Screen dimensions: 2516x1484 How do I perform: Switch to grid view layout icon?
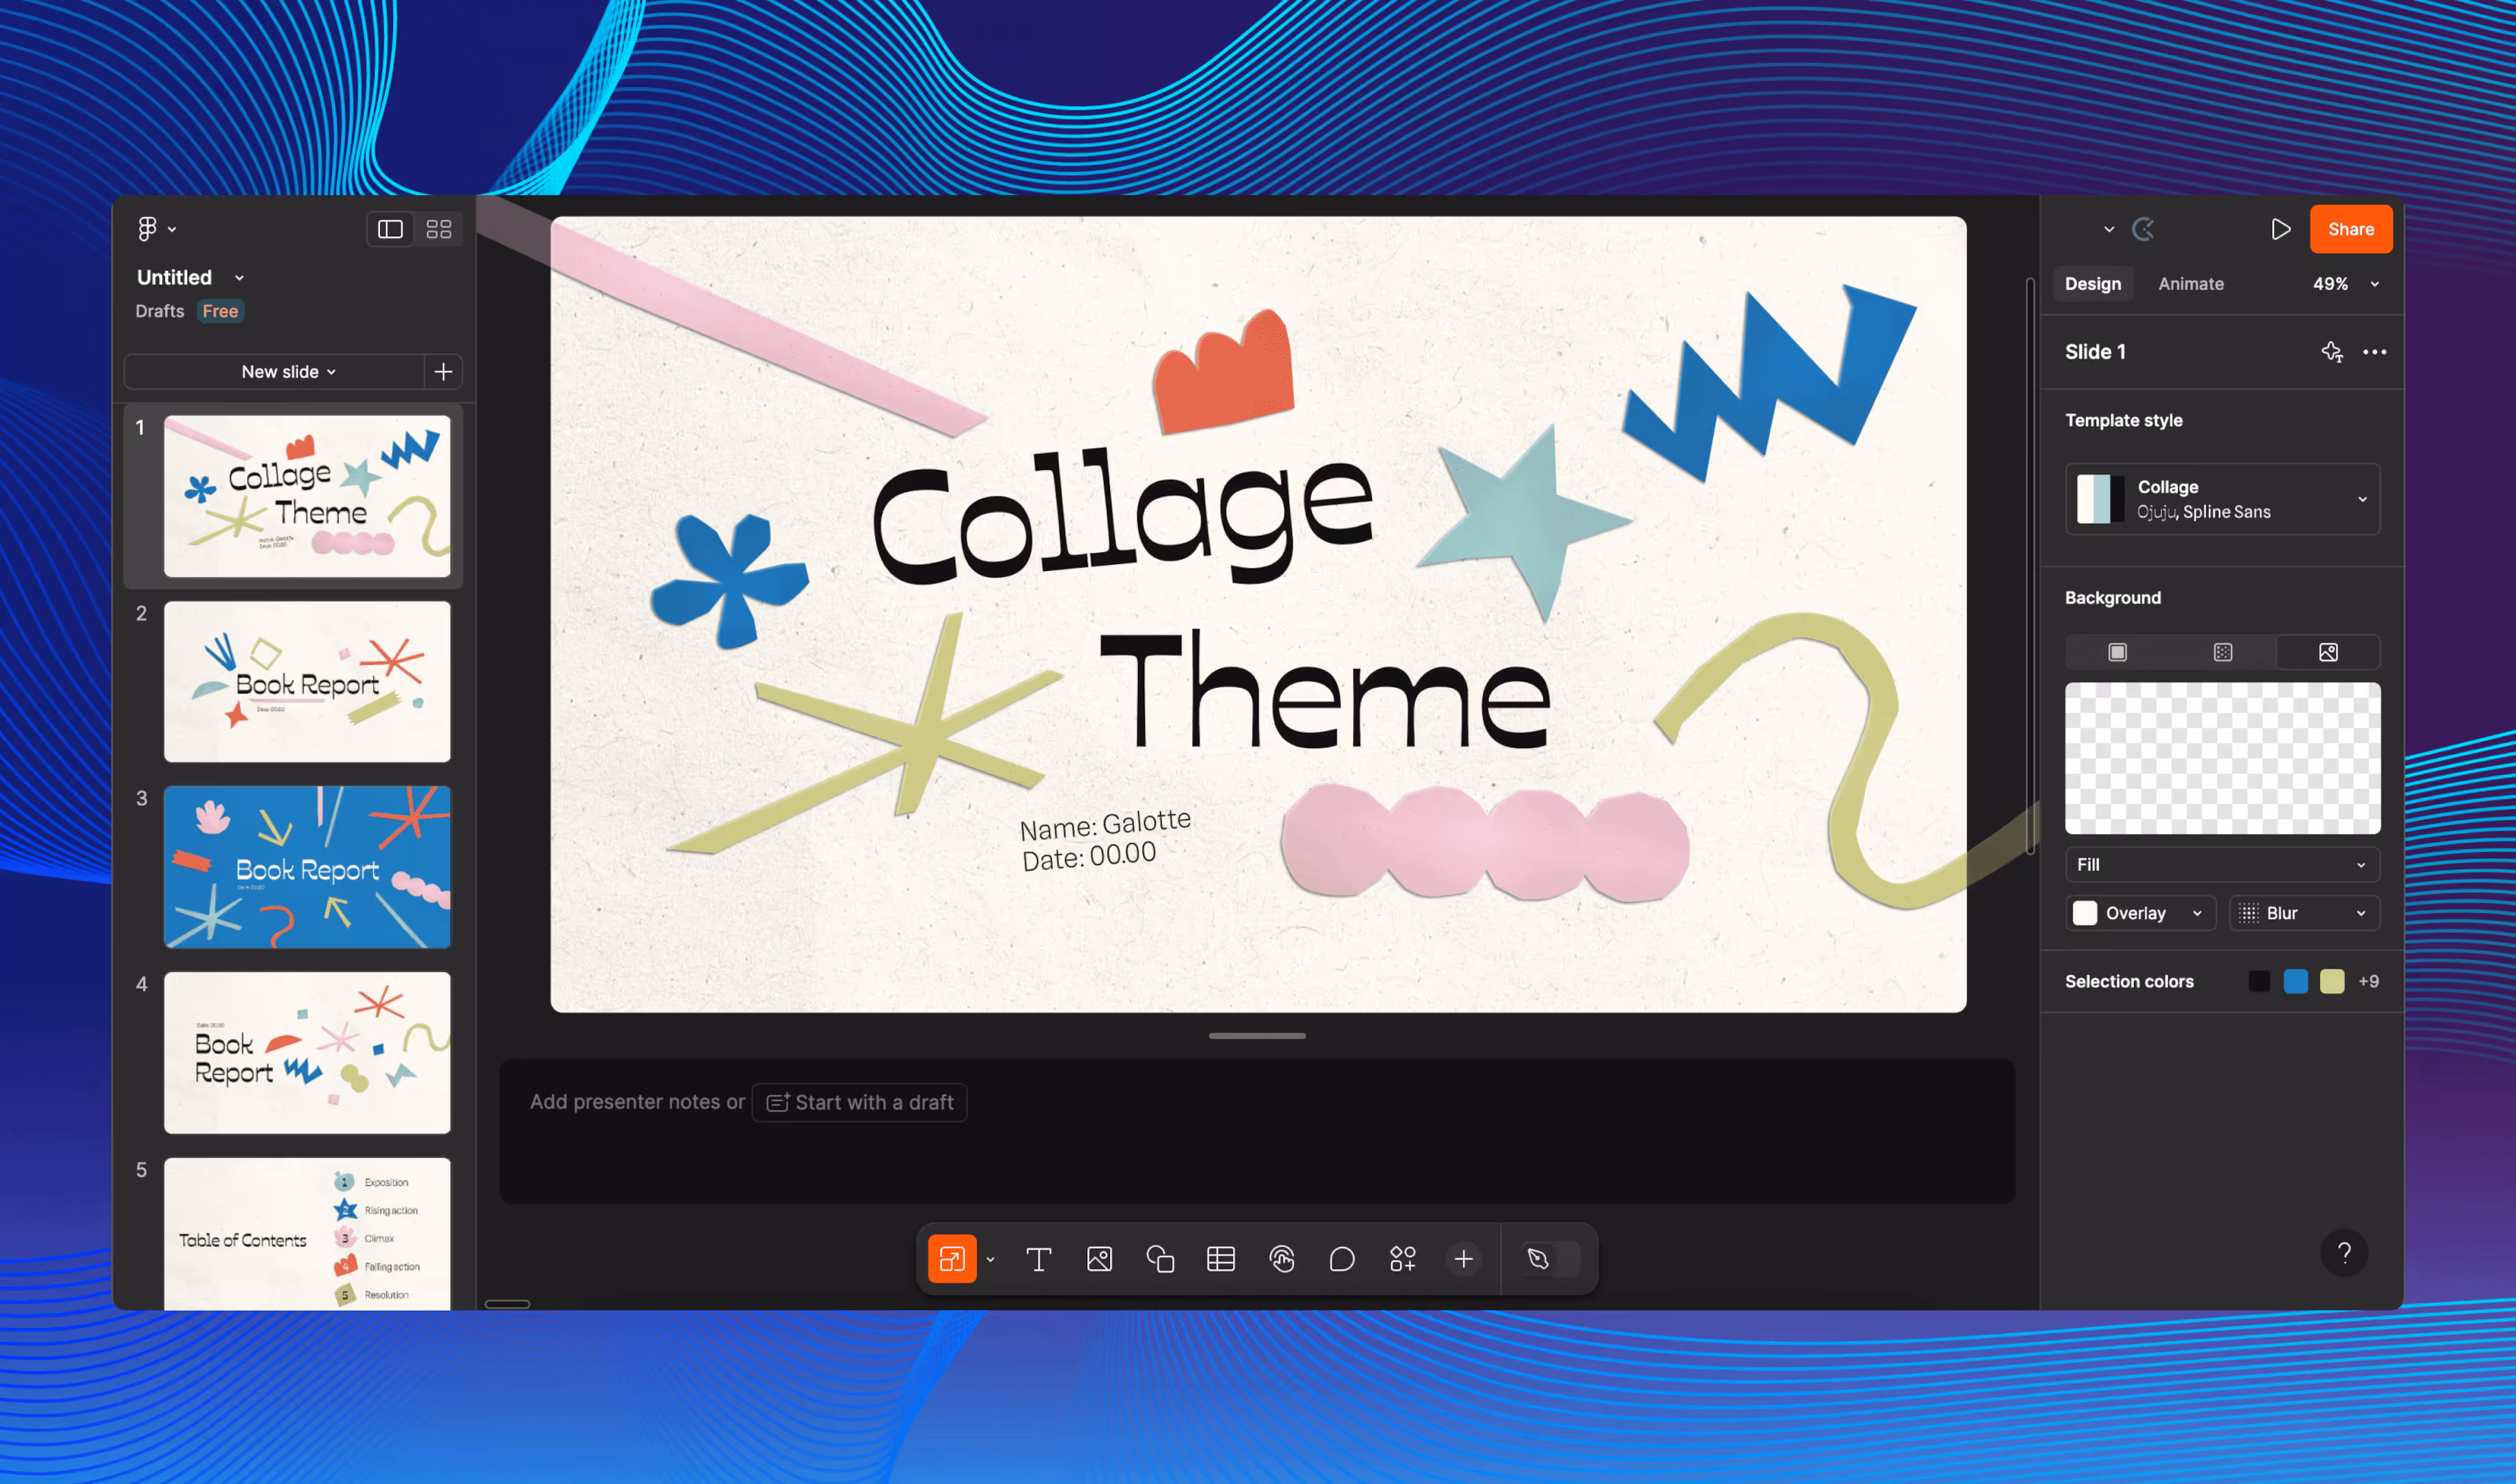pos(438,229)
